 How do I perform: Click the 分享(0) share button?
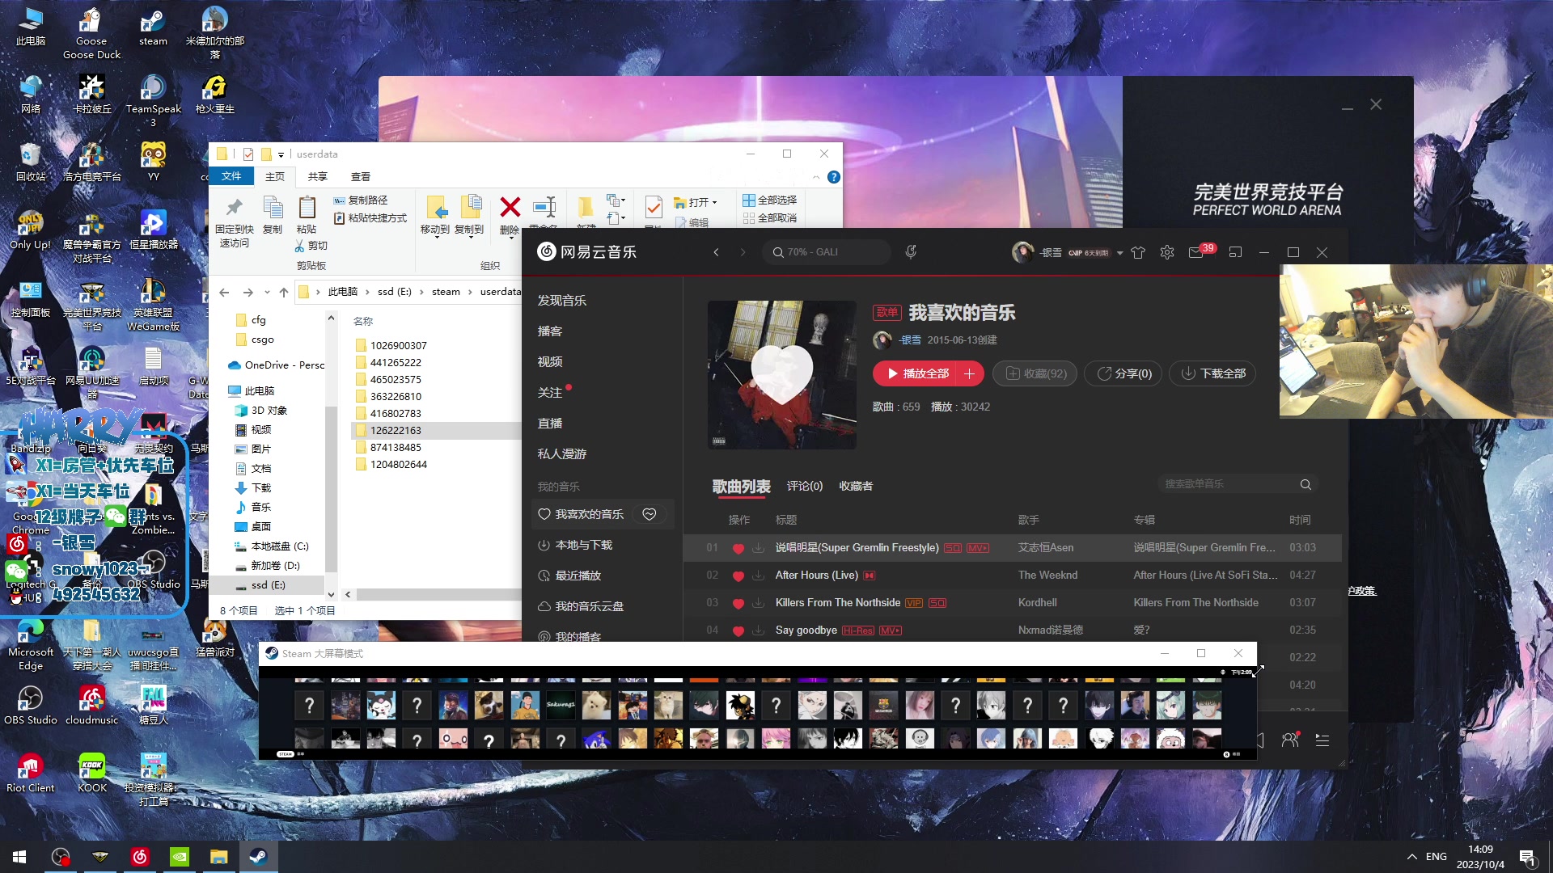click(x=1123, y=373)
